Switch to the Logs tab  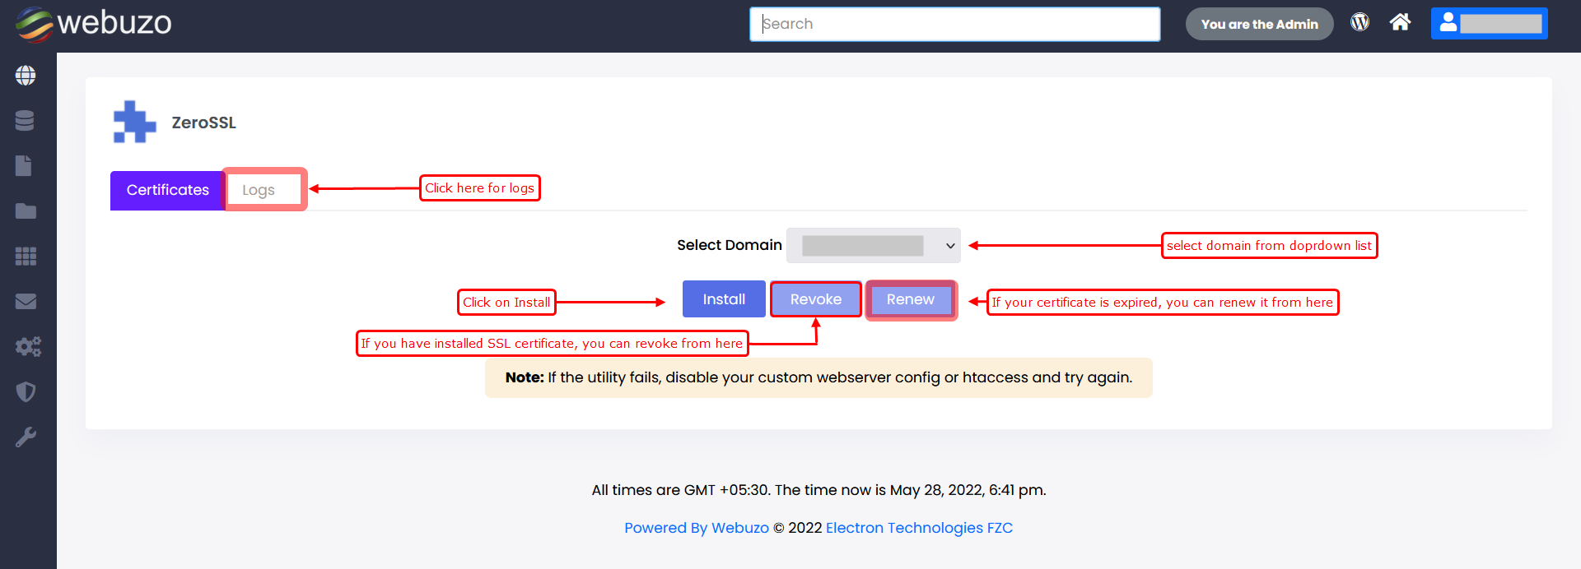tap(259, 190)
